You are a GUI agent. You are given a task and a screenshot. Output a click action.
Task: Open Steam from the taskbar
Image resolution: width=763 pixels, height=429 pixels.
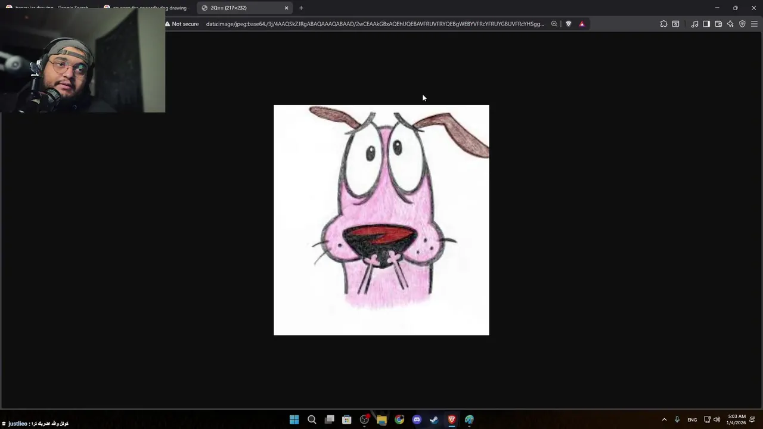pyautogui.click(x=434, y=419)
